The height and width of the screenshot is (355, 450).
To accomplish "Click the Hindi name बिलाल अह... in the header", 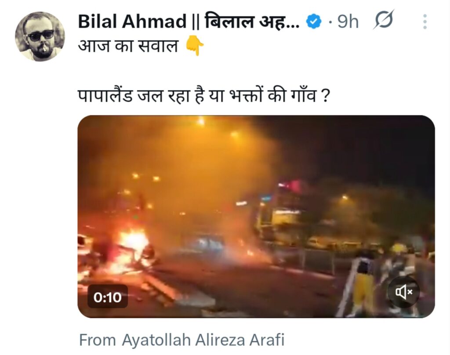I will (252, 22).
